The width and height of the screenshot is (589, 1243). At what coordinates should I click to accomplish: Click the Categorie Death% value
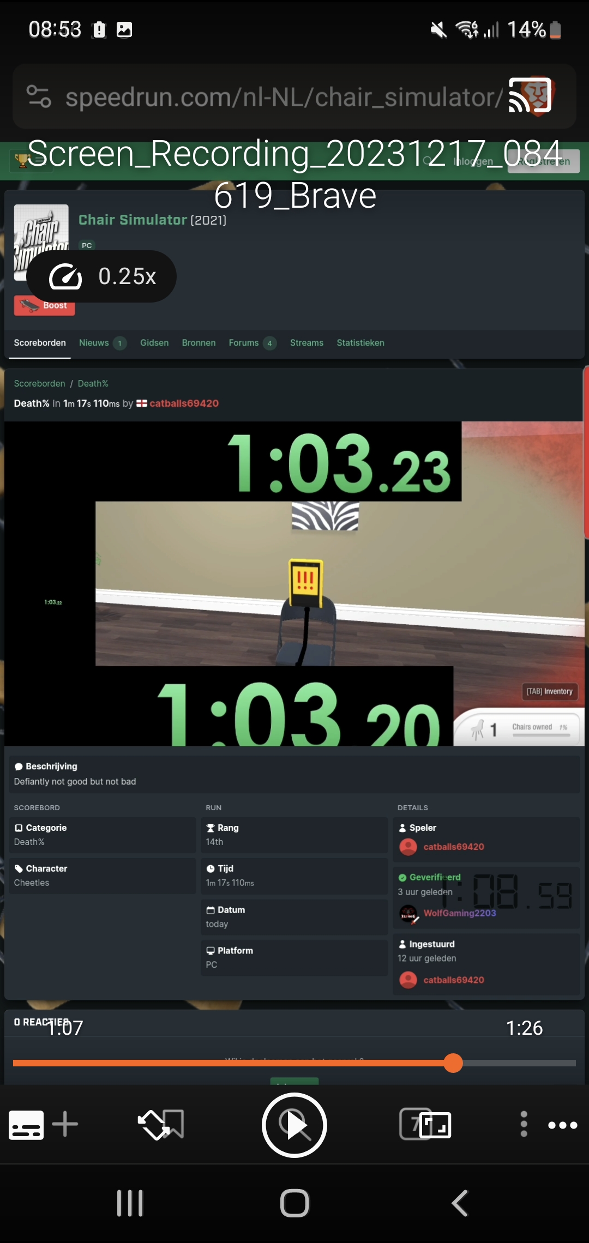coord(29,842)
